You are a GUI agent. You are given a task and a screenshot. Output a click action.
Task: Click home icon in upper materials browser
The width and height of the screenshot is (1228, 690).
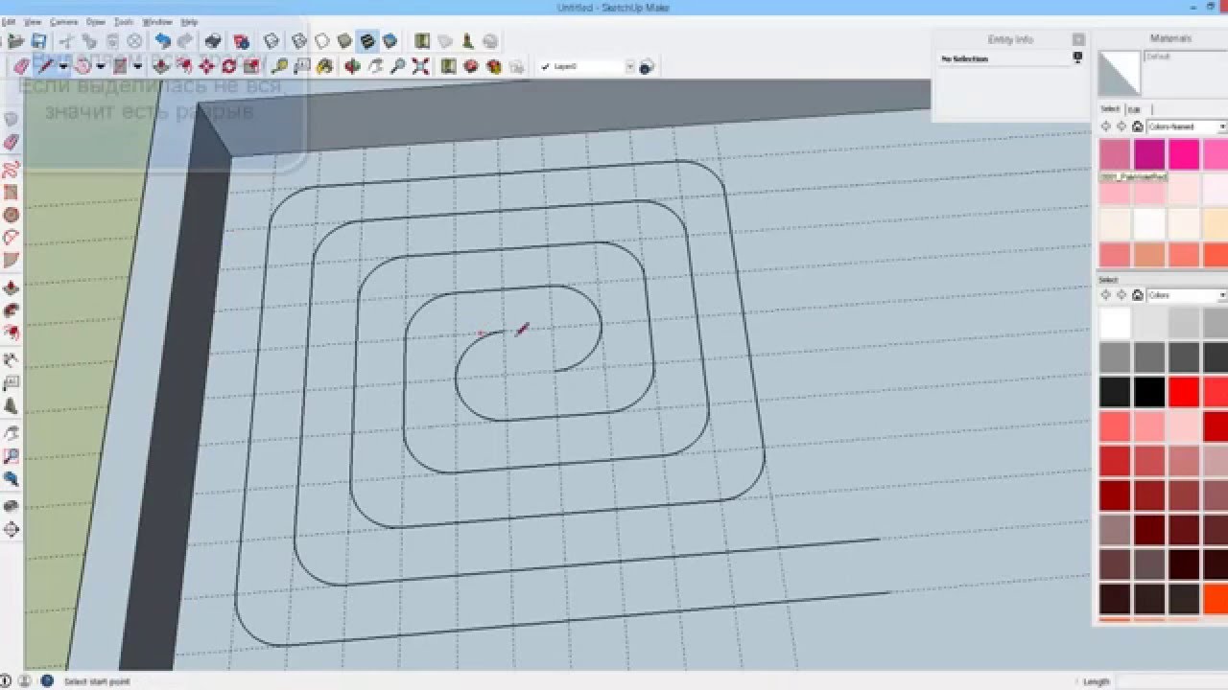click(x=1138, y=126)
